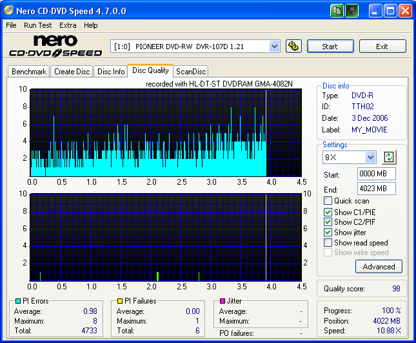Click the Start position field 0000 MB
This screenshot has height=343, width=416.
(x=377, y=174)
